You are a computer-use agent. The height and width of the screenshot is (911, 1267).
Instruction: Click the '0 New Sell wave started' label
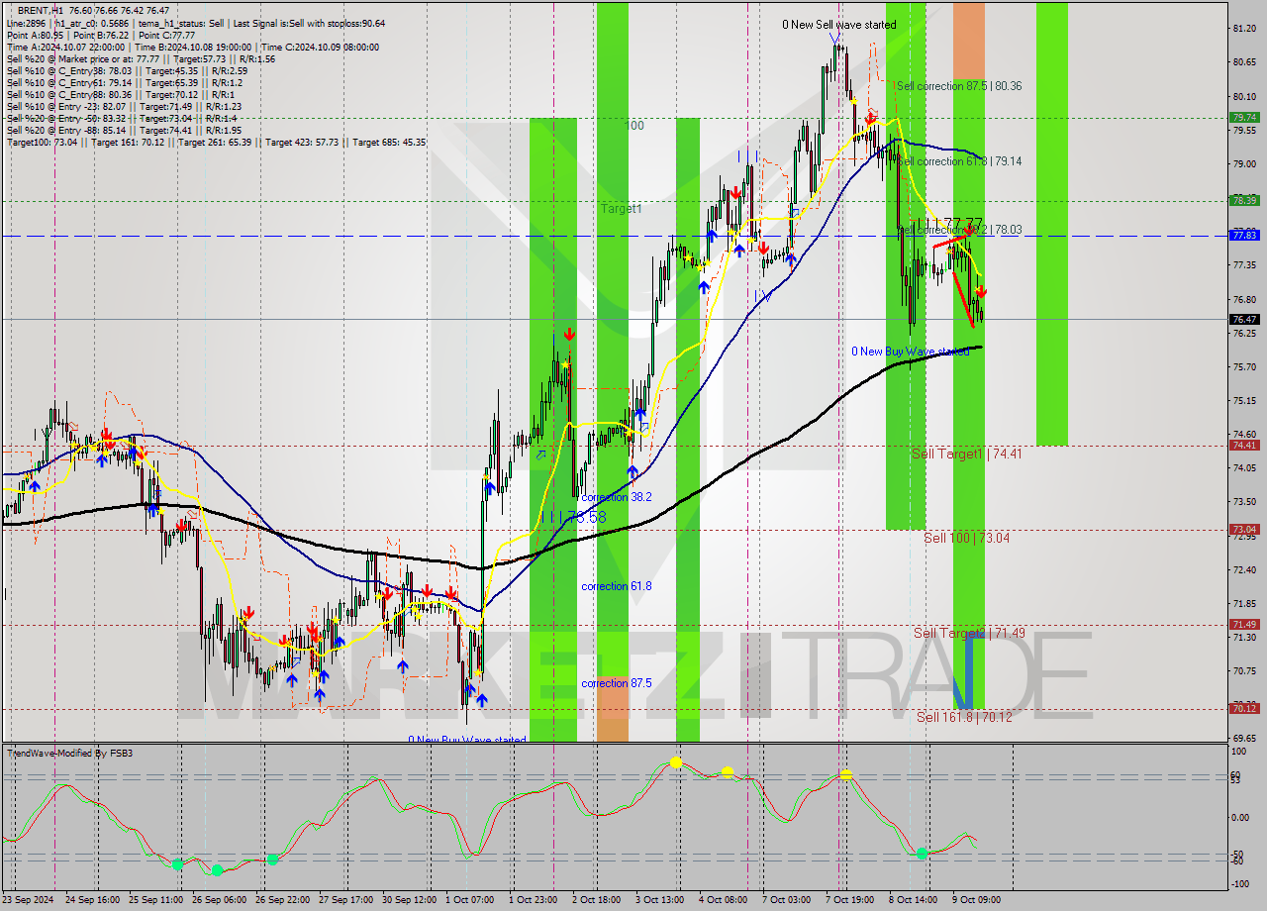[839, 25]
